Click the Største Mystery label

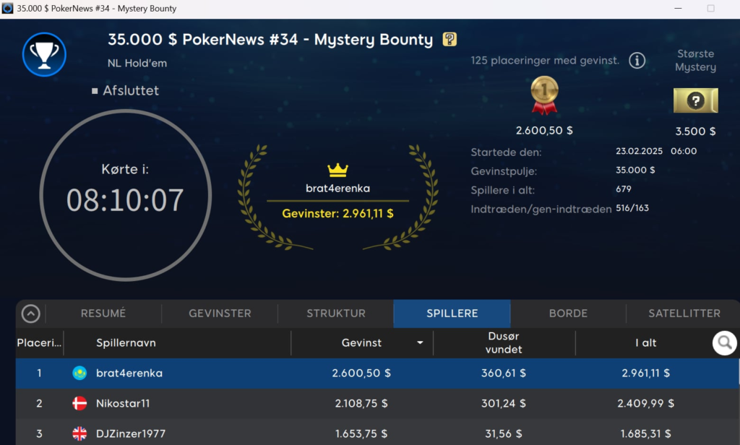[695, 61]
